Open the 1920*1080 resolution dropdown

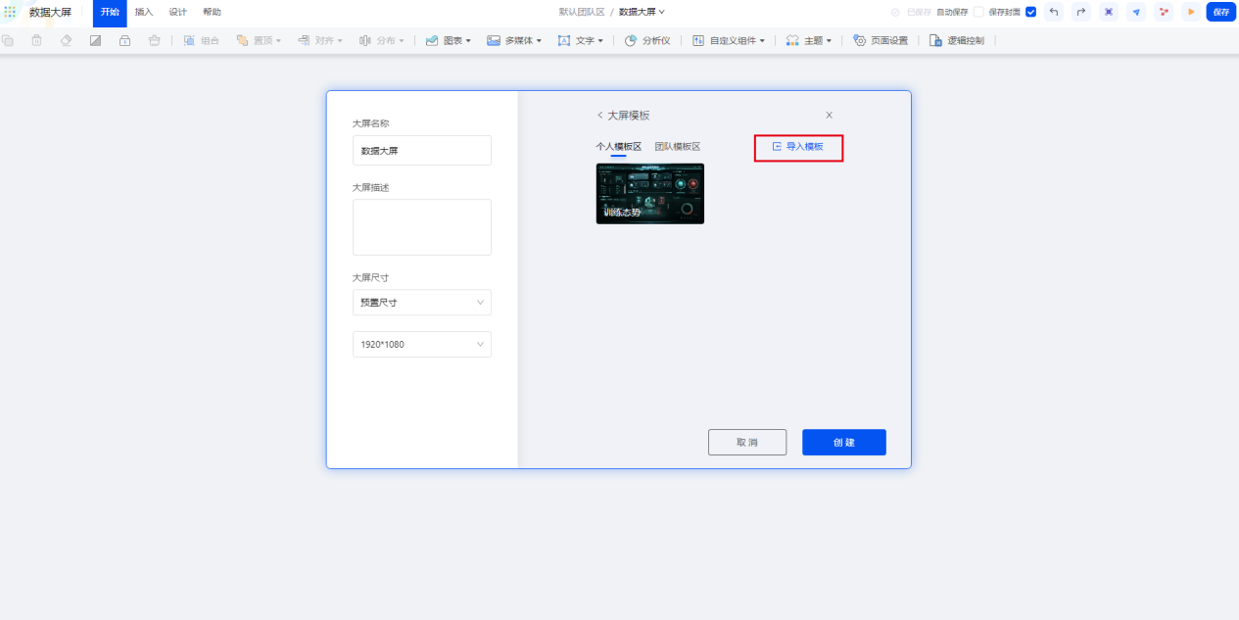pyautogui.click(x=422, y=345)
